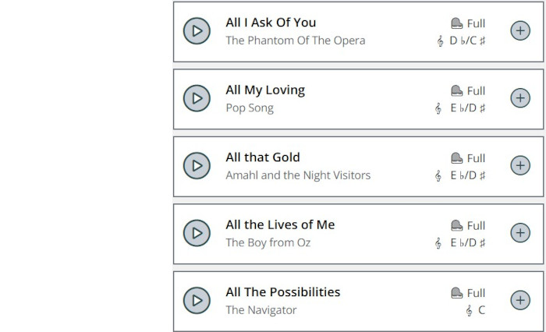Click plus icon for All that Gold
The width and height of the screenshot is (546, 332).
(x=519, y=166)
